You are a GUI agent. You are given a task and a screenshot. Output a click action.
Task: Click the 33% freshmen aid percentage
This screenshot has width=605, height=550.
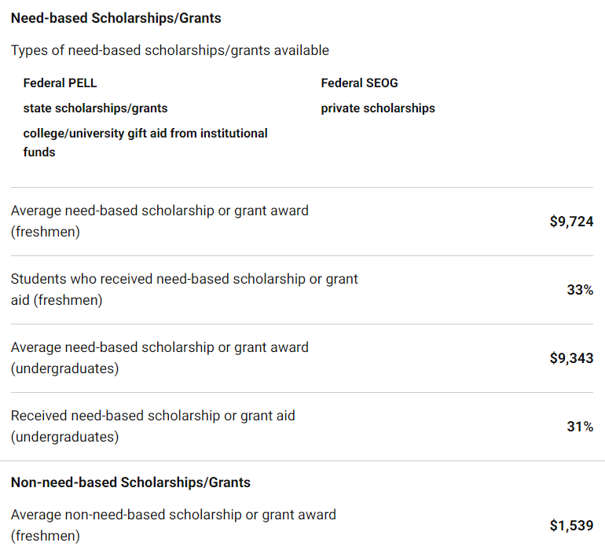pyautogui.click(x=580, y=290)
